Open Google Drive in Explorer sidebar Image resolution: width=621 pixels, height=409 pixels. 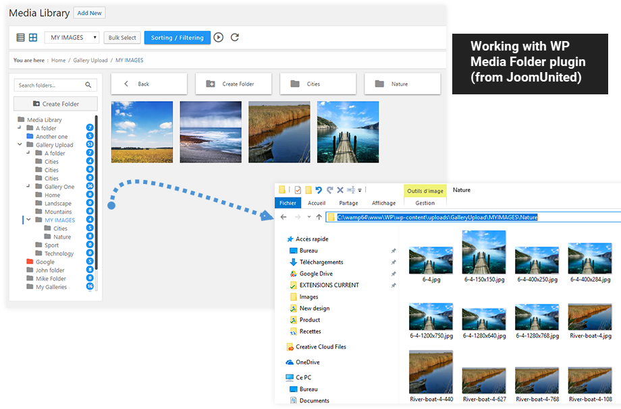point(316,274)
